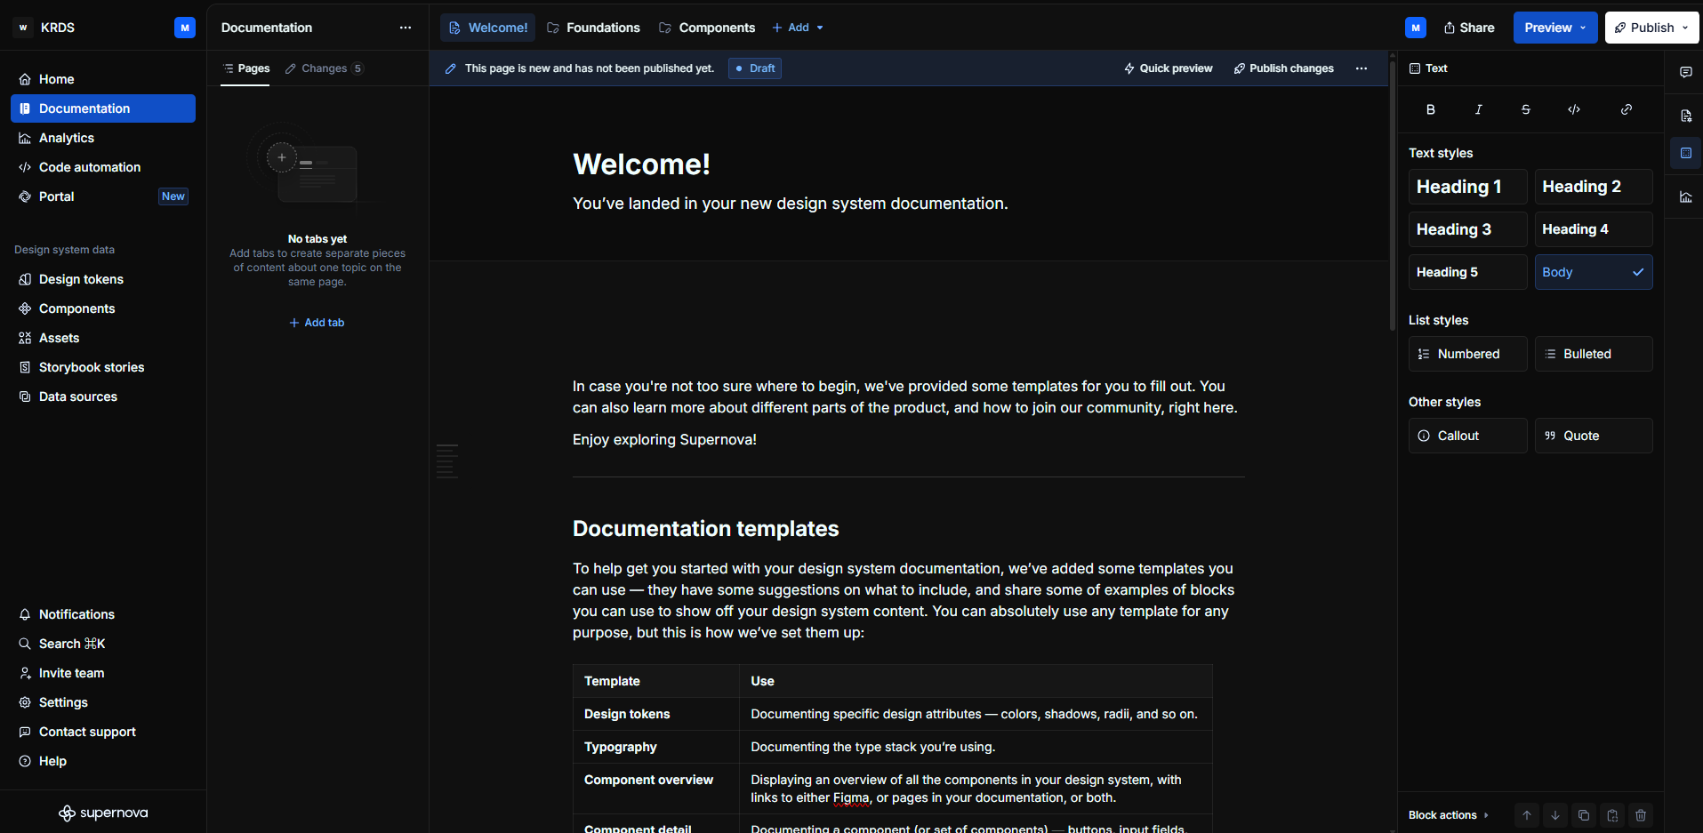Open the Changes tab
Image resolution: width=1703 pixels, height=833 pixels.
tap(324, 68)
